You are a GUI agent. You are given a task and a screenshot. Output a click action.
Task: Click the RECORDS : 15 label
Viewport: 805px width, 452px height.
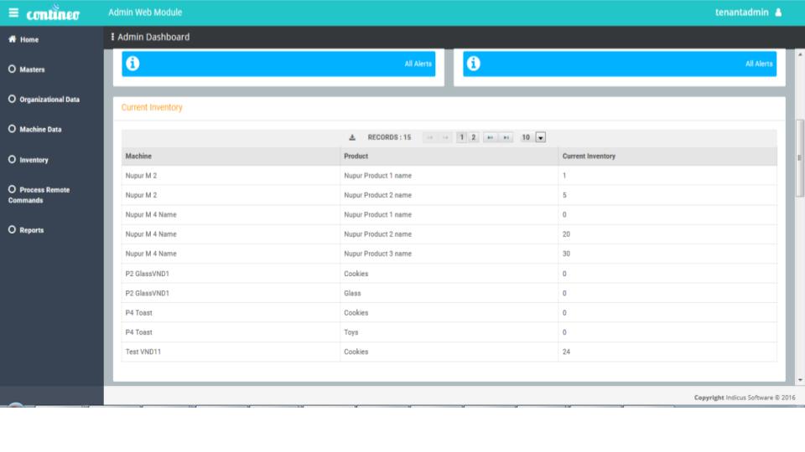click(x=389, y=137)
